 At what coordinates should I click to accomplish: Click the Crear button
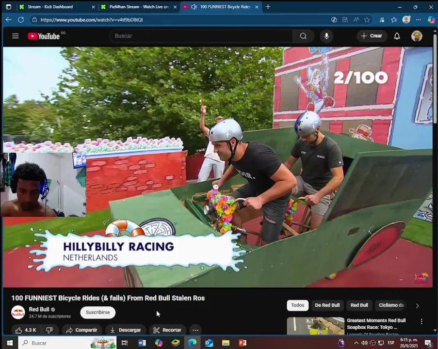[x=372, y=36]
